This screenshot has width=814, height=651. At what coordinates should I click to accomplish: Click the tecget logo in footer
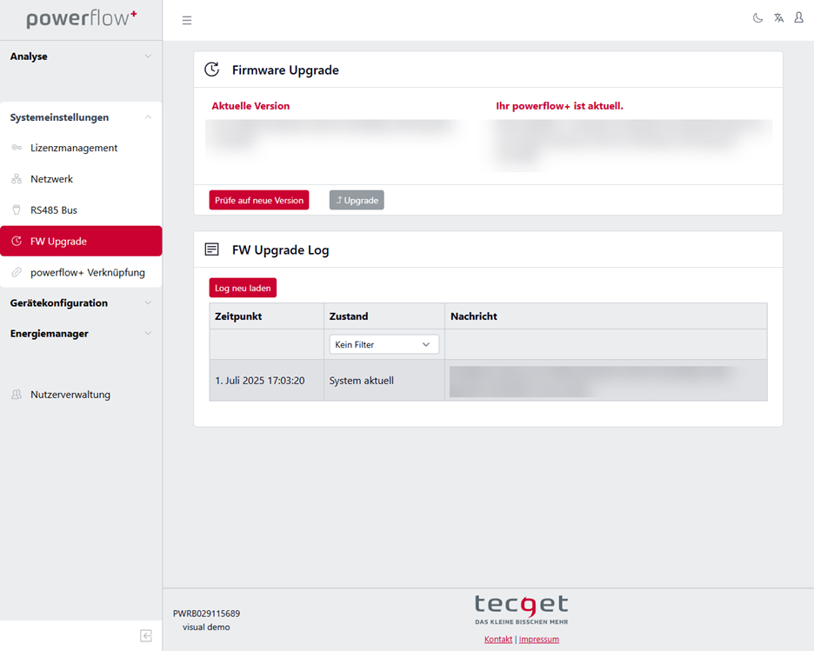coord(522,610)
